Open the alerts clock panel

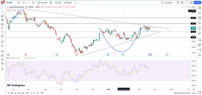[199, 13]
